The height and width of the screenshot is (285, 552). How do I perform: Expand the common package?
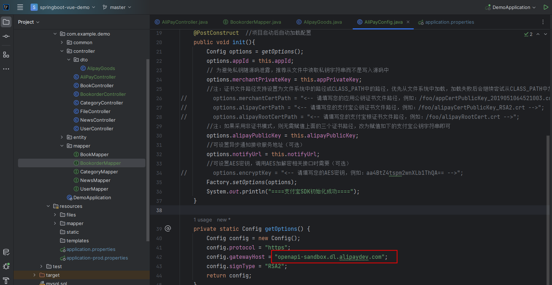pyautogui.click(x=62, y=42)
